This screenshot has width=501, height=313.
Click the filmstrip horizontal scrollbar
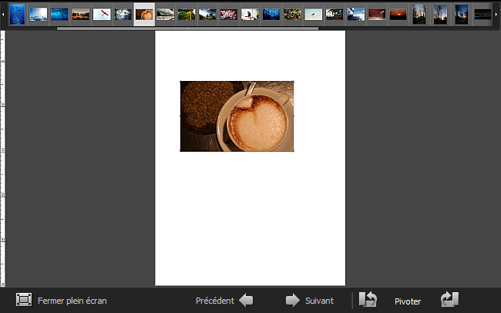(187, 29)
